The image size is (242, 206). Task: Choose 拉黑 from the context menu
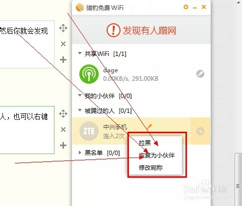point(145,143)
